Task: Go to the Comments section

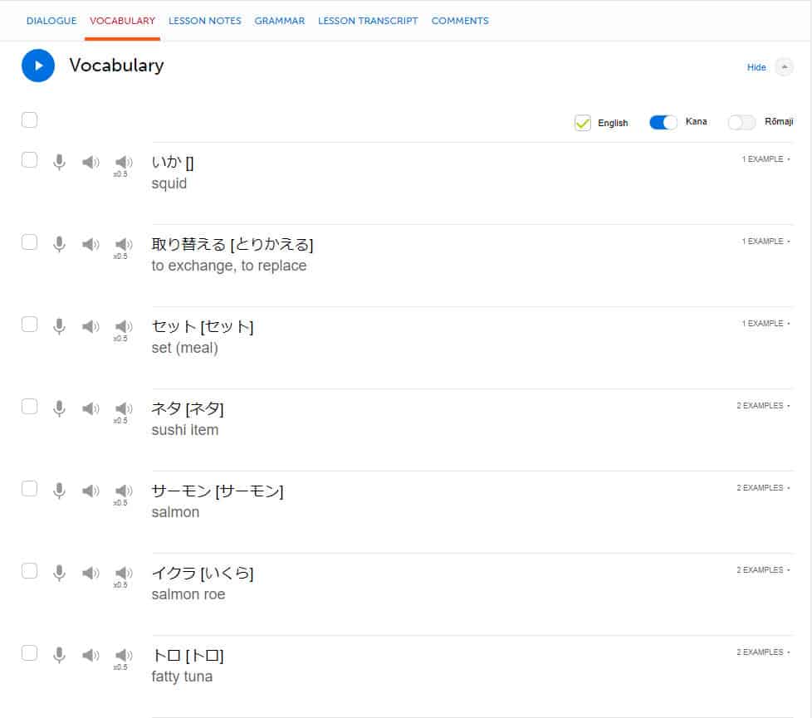Action: pyautogui.click(x=460, y=21)
